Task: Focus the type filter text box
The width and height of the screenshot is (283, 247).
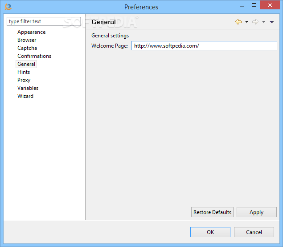Action: click(x=44, y=21)
